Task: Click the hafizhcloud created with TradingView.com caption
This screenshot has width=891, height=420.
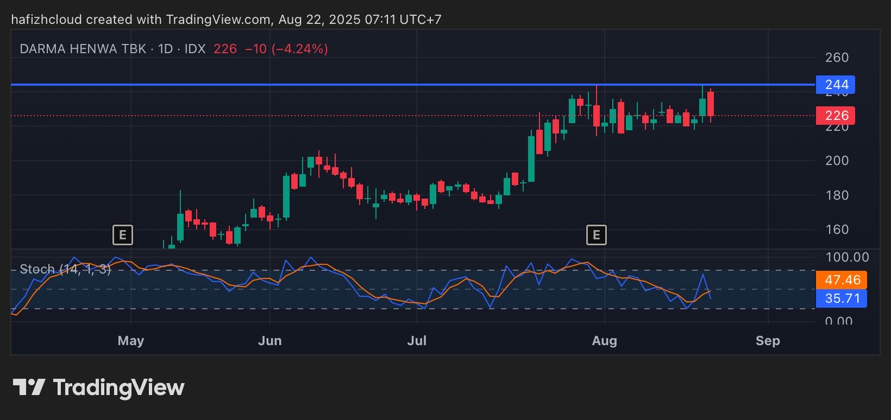Action: (x=226, y=20)
